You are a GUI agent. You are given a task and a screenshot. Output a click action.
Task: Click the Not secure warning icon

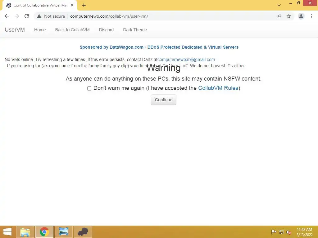tap(39, 16)
